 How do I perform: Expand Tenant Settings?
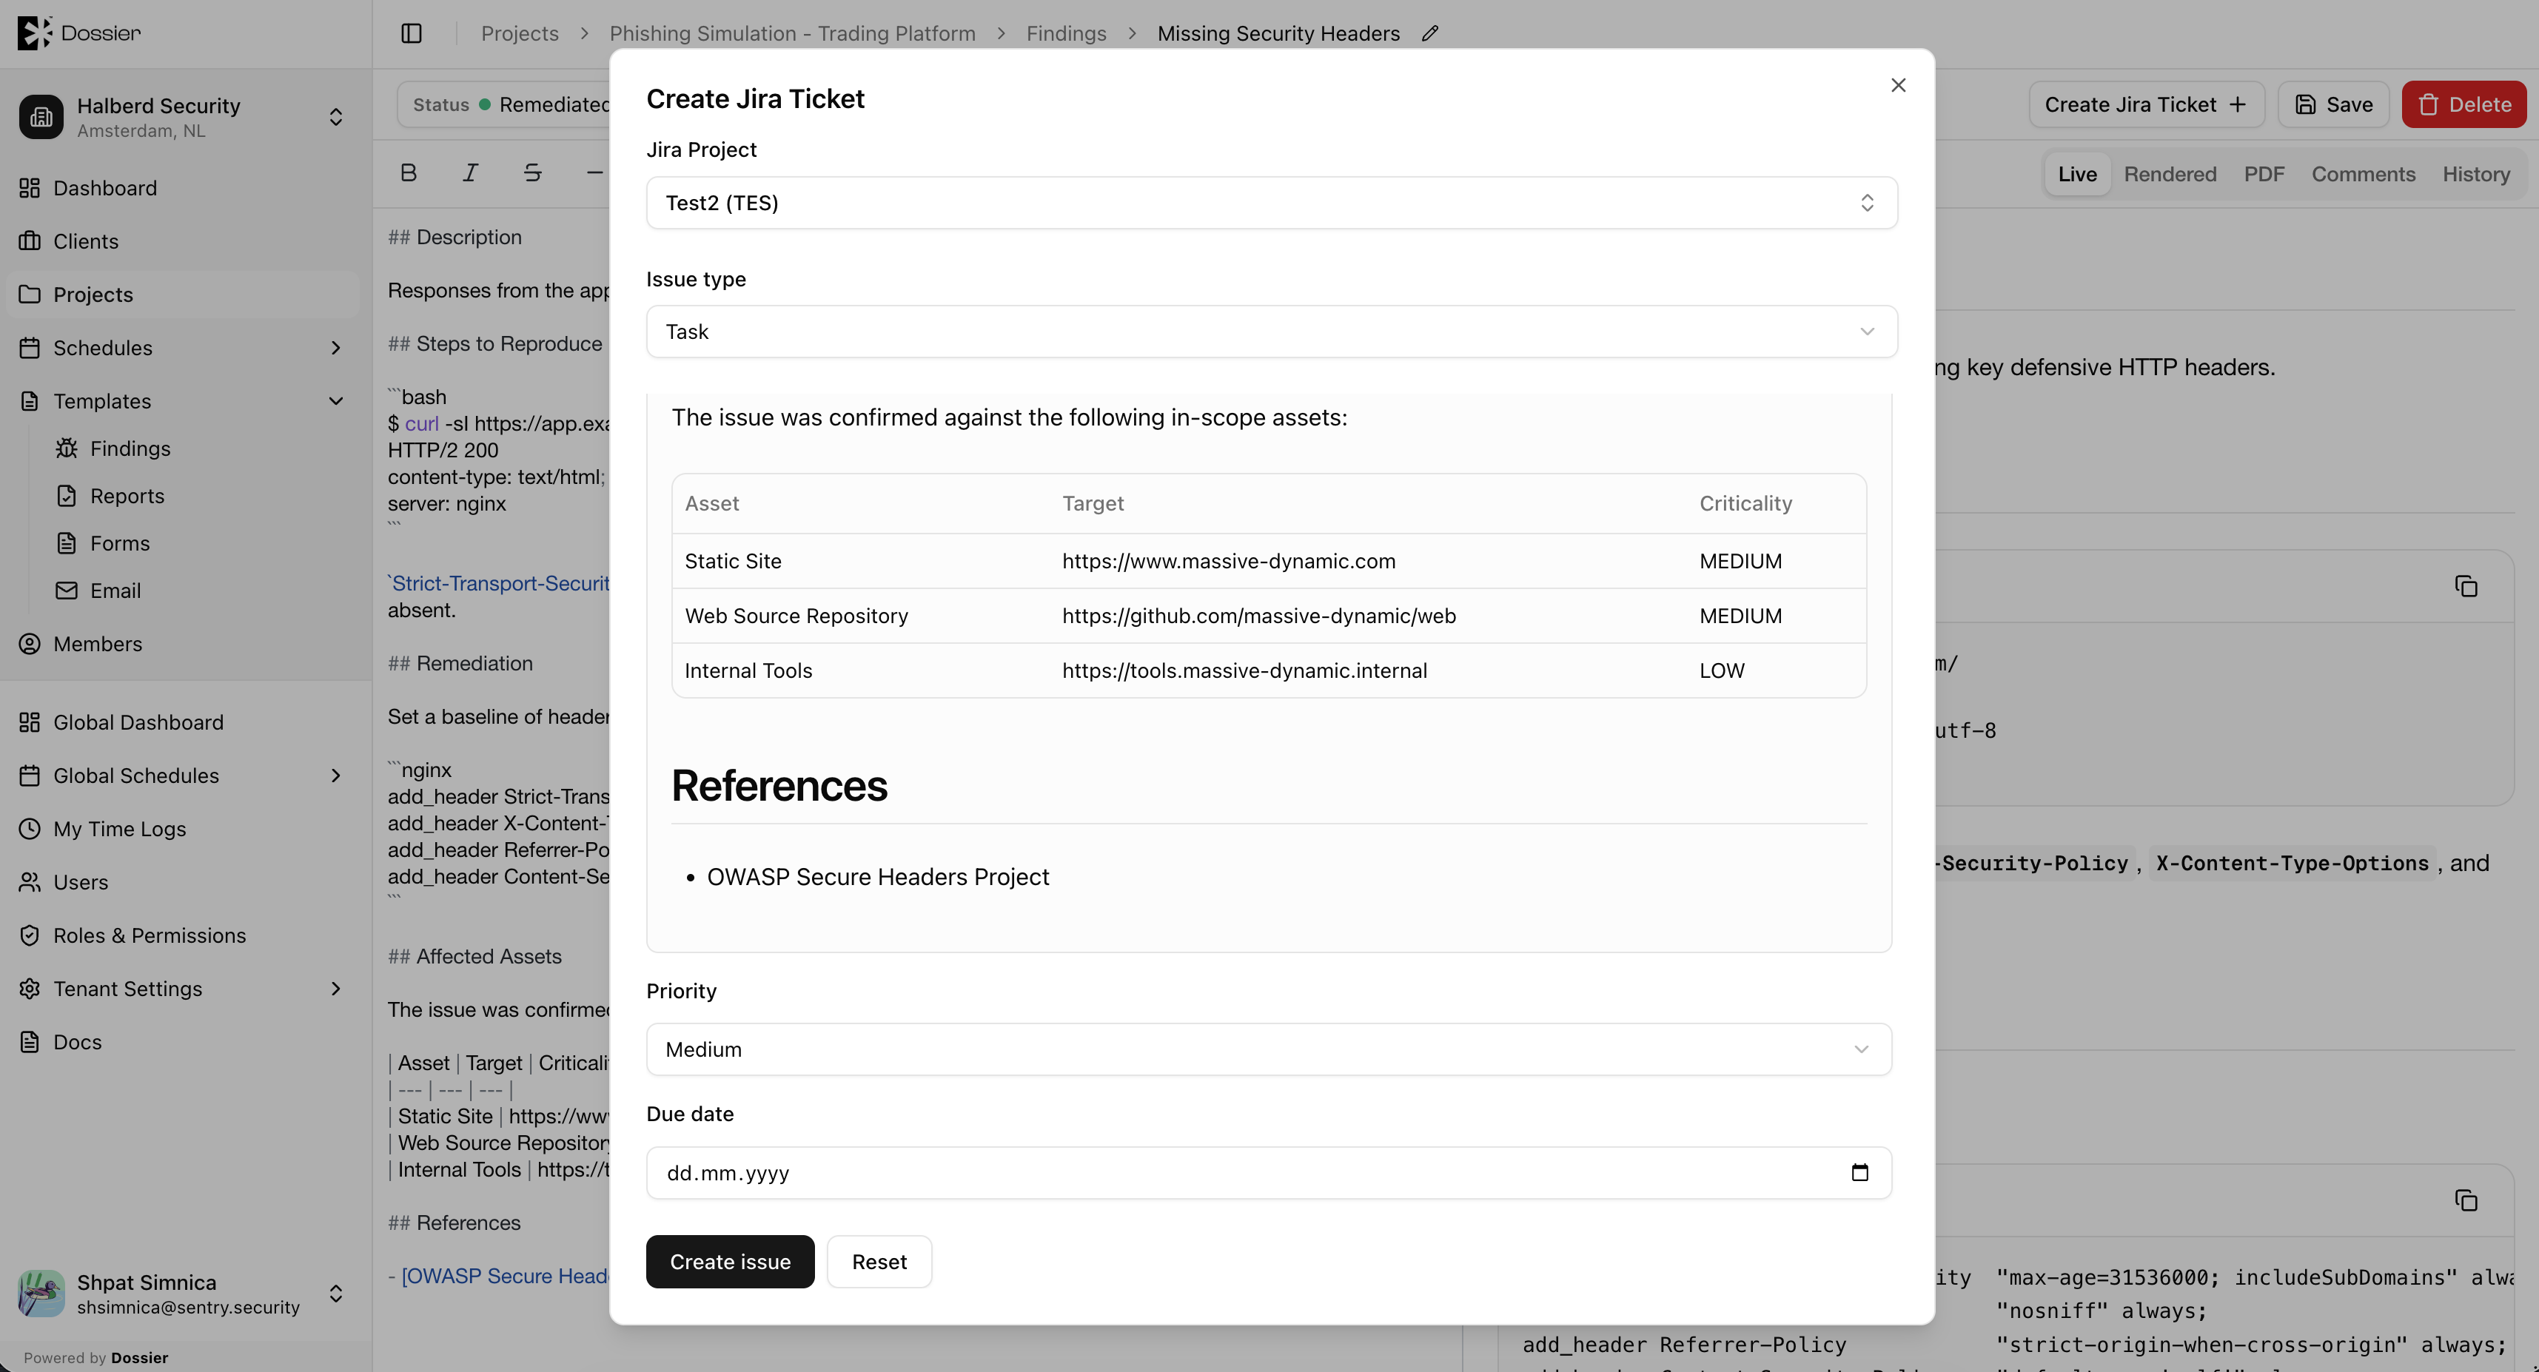185,989
